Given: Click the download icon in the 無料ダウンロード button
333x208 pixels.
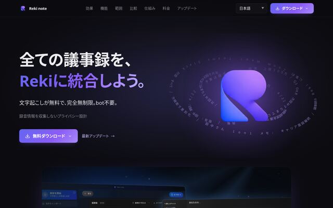Looking at the screenshot, I should 28,136.
